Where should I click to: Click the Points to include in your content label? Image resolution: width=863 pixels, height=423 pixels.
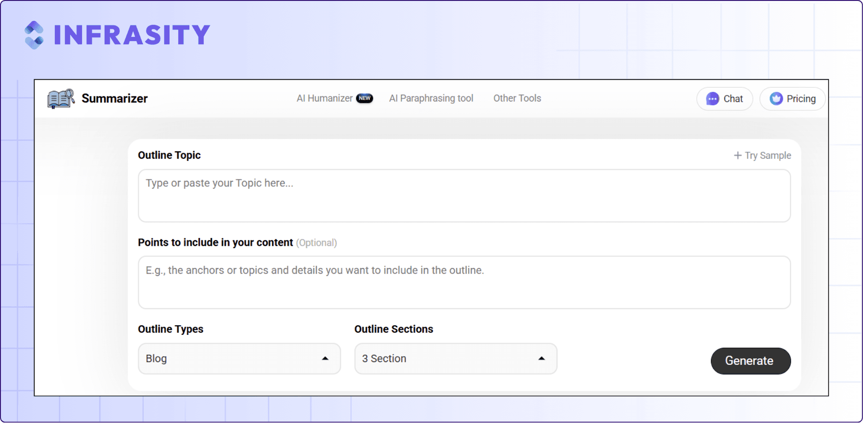click(215, 243)
